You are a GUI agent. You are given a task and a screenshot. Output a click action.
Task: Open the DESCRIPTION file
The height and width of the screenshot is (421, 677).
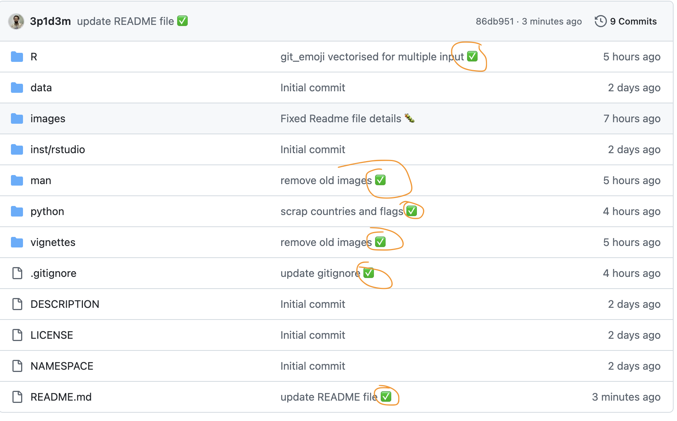[x=65, y=304]
